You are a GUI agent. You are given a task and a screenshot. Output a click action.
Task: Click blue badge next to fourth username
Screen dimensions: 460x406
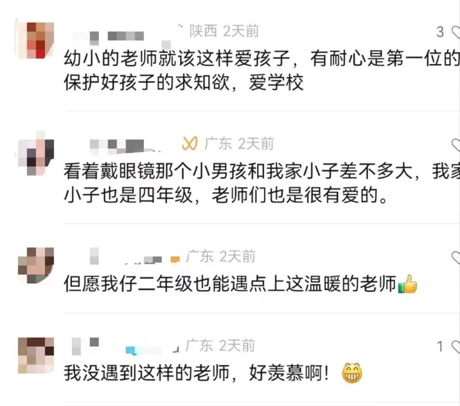(131, 351)
